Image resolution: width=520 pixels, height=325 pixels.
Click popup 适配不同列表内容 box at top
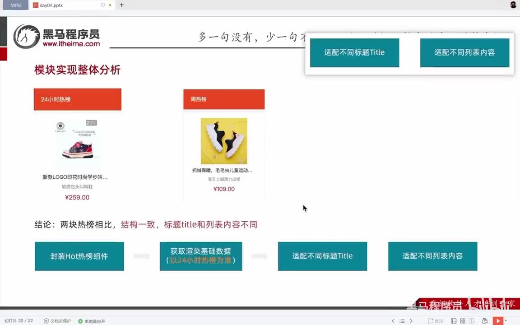pyautogui.click(x=464, y=53)
